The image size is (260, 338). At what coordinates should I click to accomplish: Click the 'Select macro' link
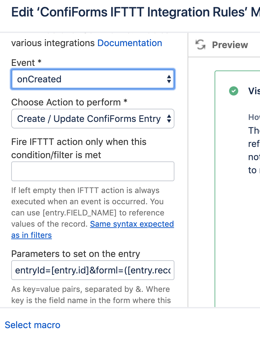[x=32, y=325]
